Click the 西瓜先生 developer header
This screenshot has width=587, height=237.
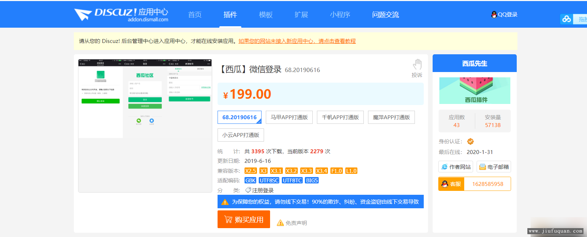(x=474, y=63)
